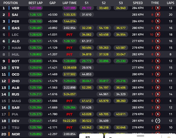Click the soft tyre icon for HAM

click(158, 48)
